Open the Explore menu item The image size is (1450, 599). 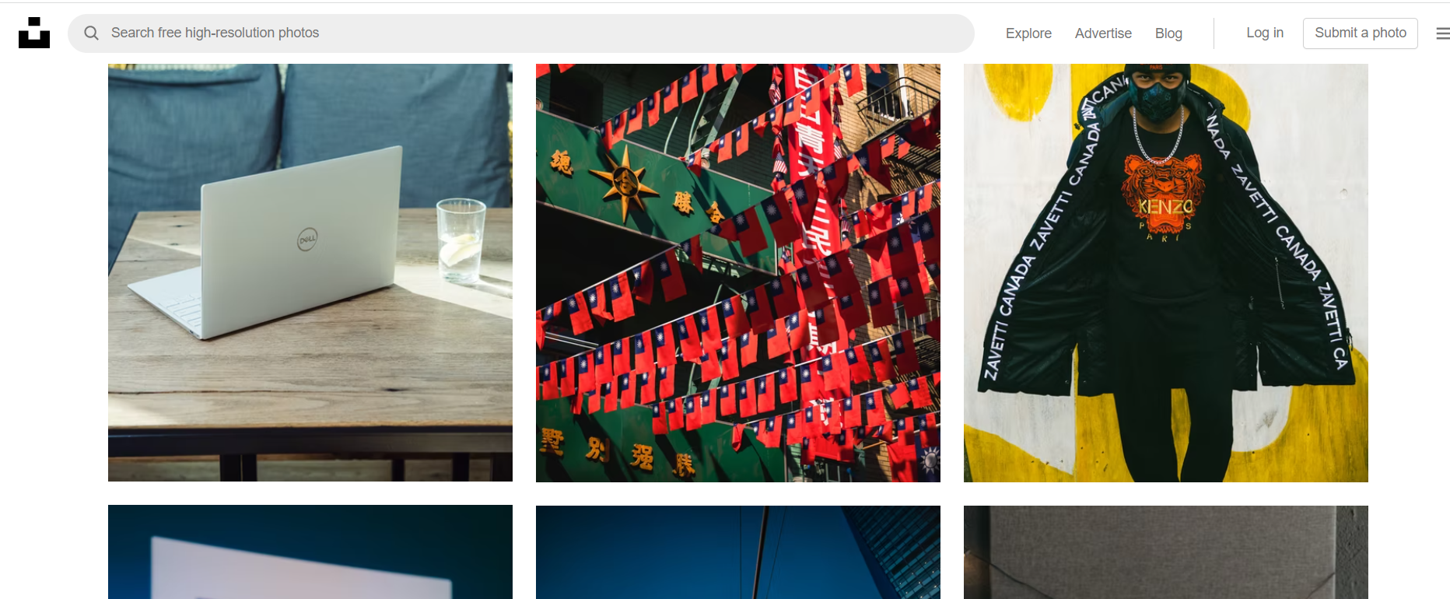(x=1028, y=33)
